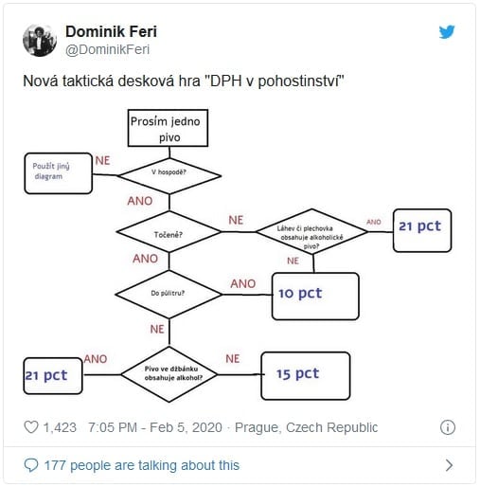Click the 1,423 likes count

pos(60,427)
